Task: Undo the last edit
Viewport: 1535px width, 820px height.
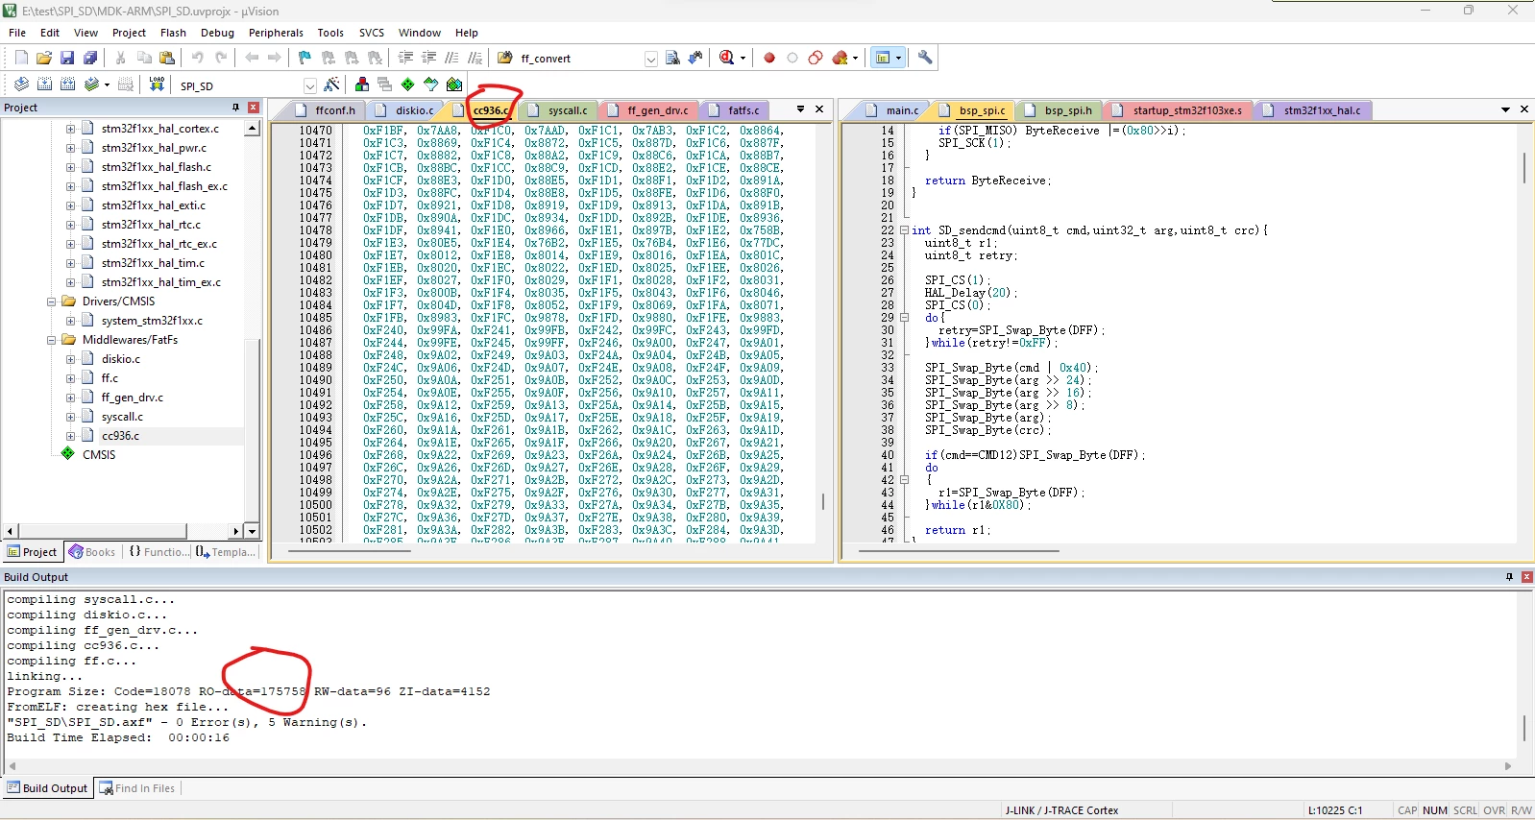Action: coord(198,58)
